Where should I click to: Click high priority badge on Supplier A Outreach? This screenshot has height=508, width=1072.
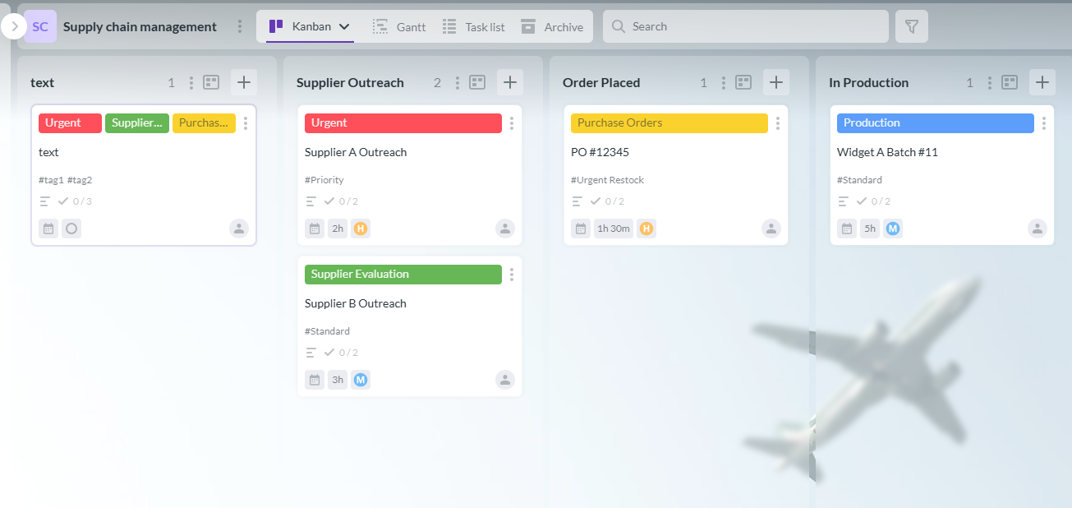pos(360,229)
